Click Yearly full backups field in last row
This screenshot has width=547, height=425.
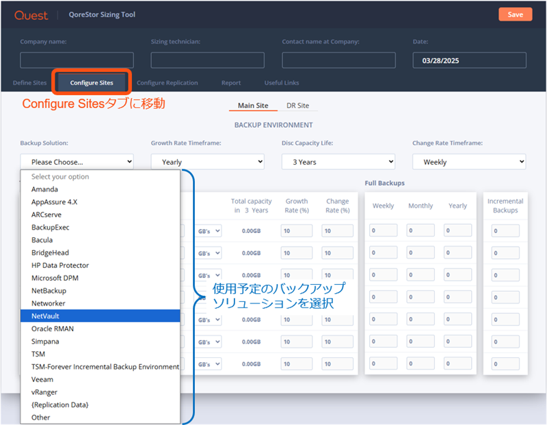coord(457,364)
